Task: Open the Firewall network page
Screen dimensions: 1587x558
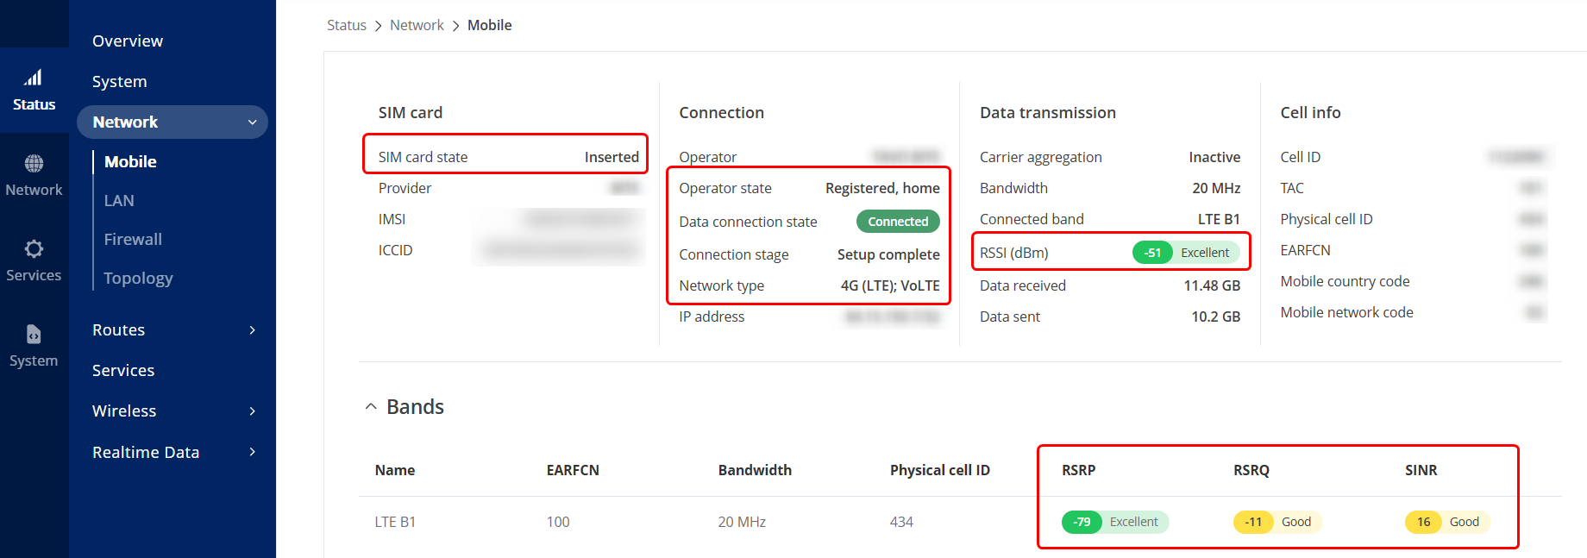Action: [x=133, y=240]
